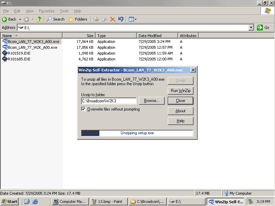Open the Tools menu
Screen dimensions: 275x206
pos(64,11)
